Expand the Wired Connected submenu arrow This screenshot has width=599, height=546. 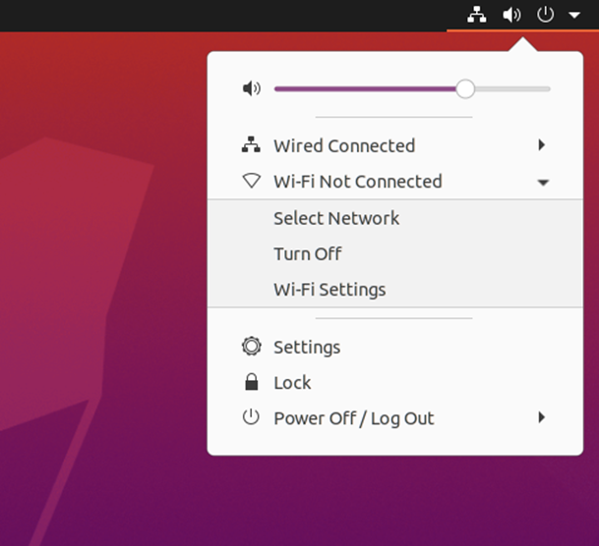coord(542,145)
